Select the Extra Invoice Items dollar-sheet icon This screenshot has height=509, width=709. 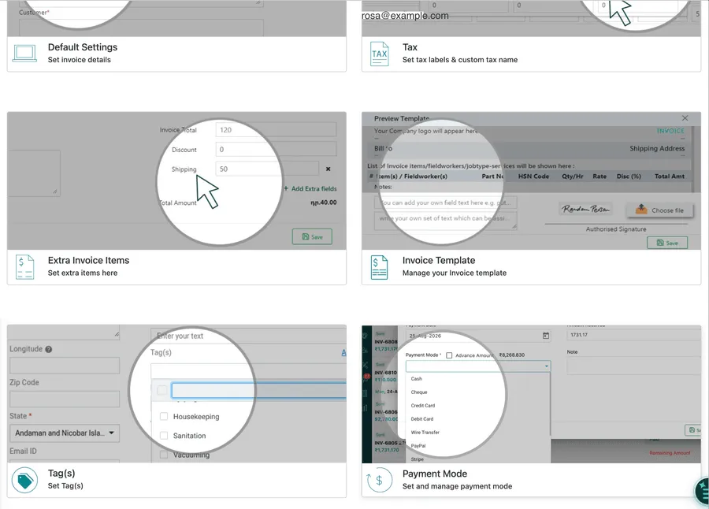25,267
